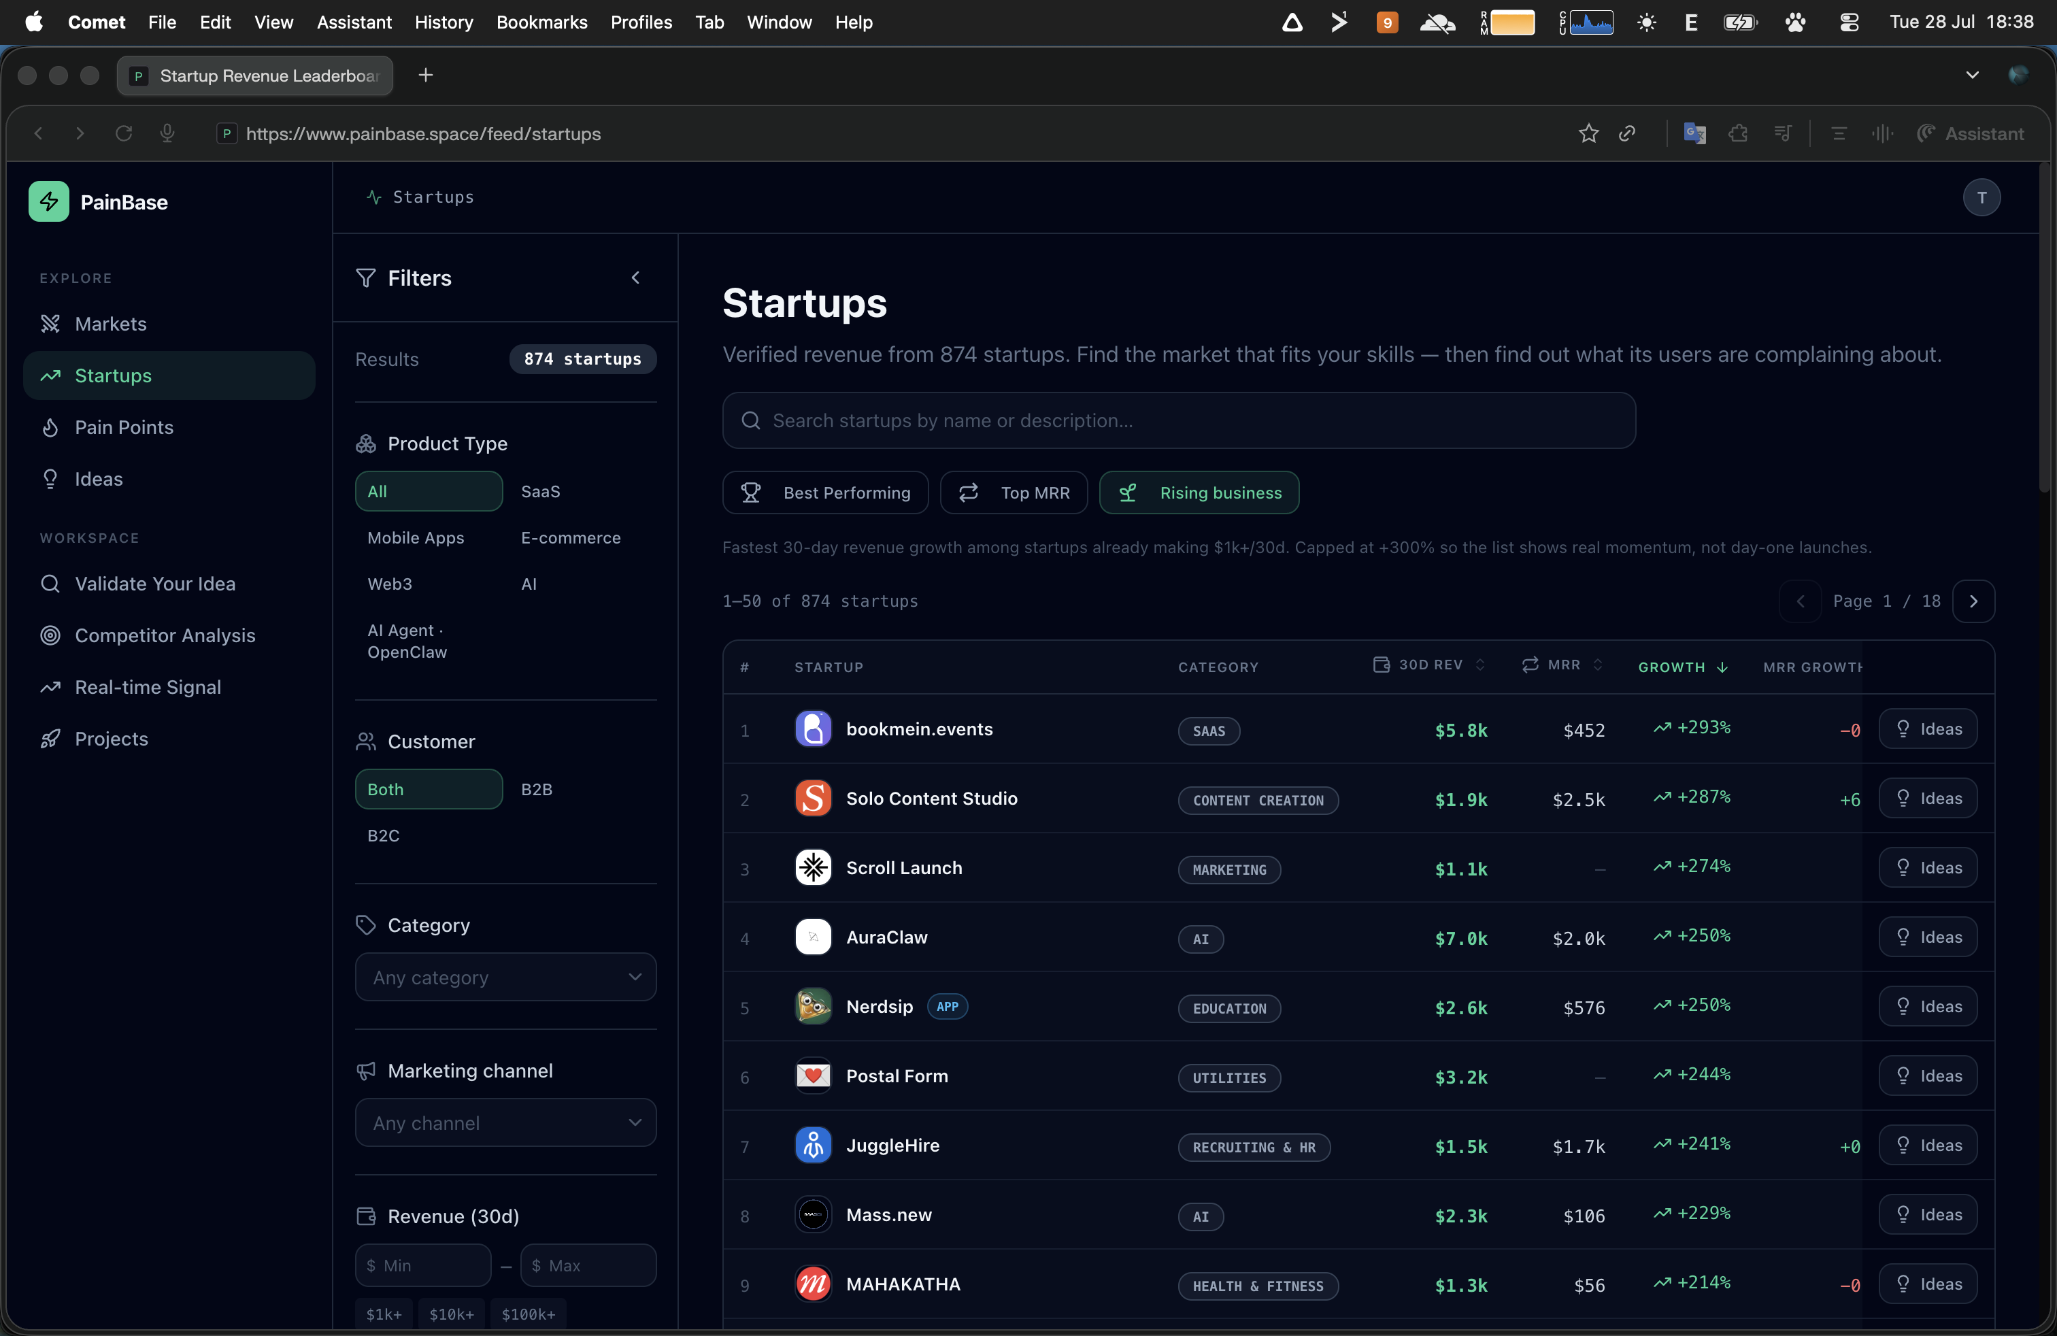The image size is (2057, 1336).
Task: Select the Best Performing tab
Action: pos(825,492)
